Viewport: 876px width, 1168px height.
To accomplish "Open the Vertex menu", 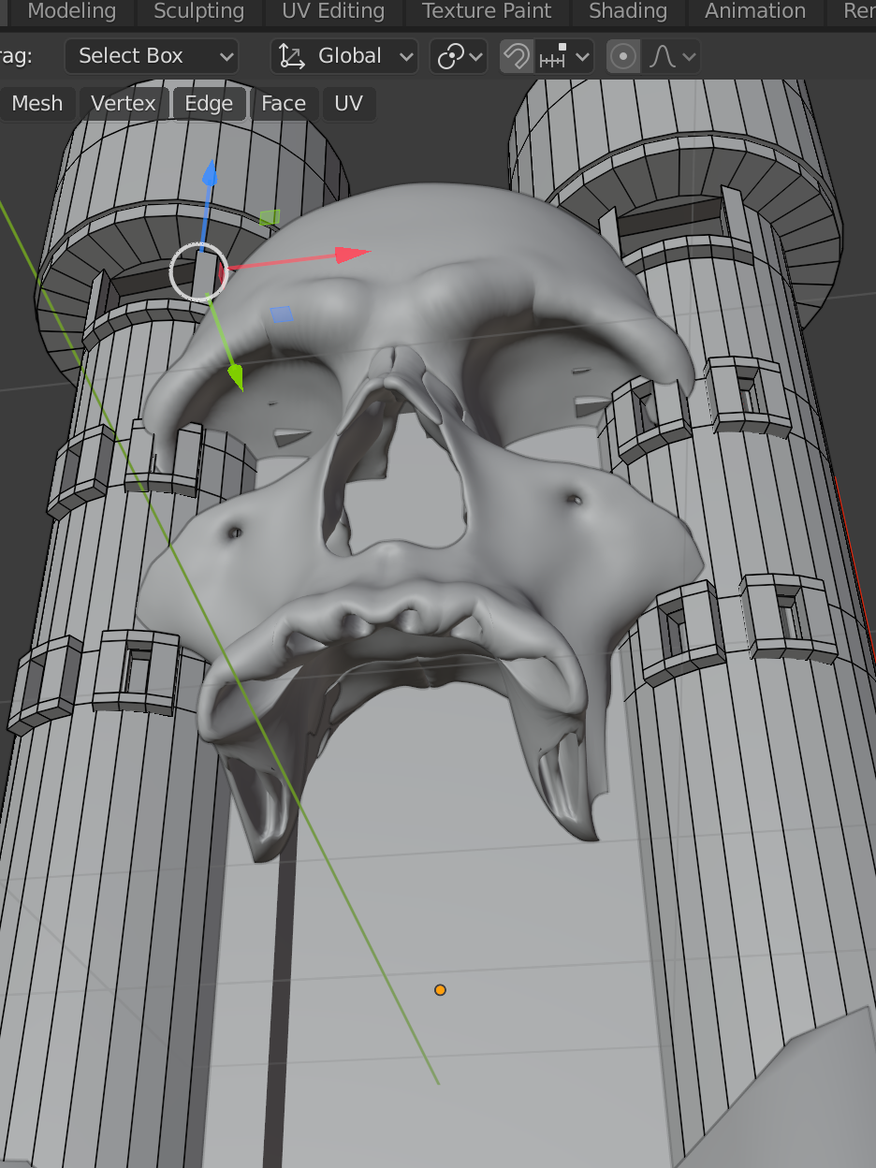I will click(124, 103).
